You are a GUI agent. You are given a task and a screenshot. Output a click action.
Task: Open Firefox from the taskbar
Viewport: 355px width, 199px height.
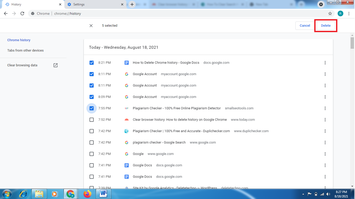click(x=87, y=194)
